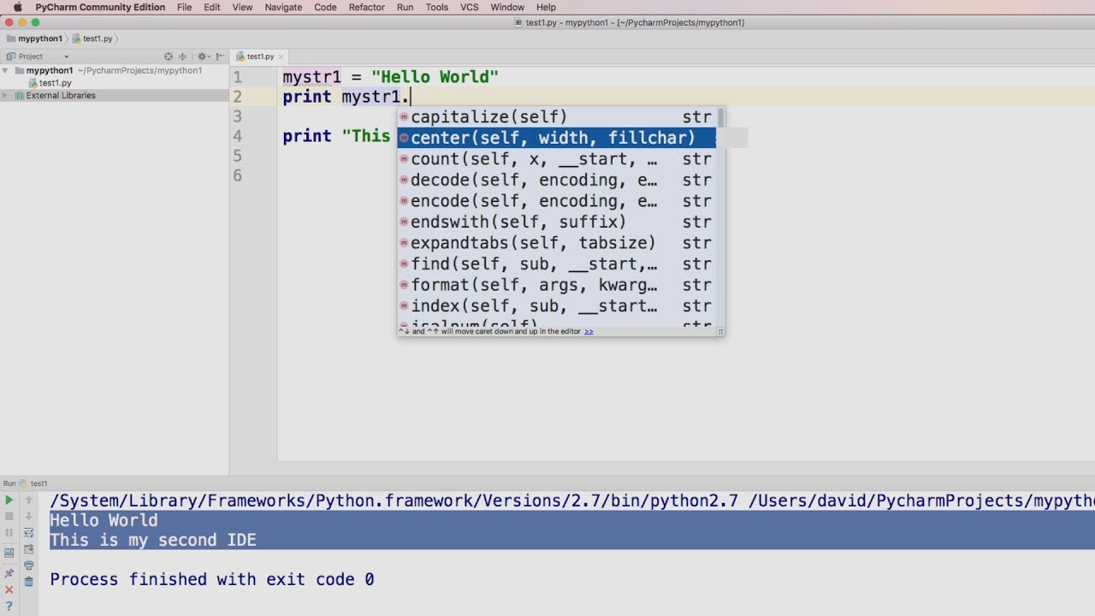Image resolution: width=1095 pixels, height=616 pixels.
Task: Open the VCS menu
Action: (x=470, y=7)
